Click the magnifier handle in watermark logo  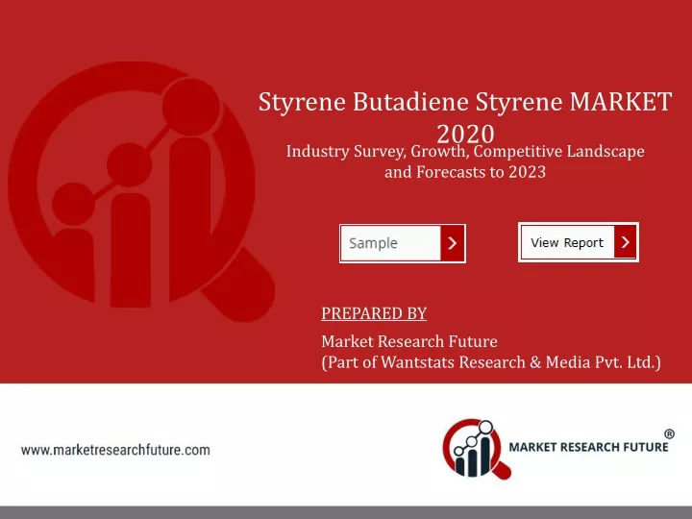point(239,284)
